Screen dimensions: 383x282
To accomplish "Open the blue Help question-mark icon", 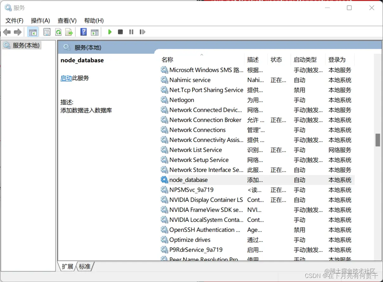I will click(84, 32).
